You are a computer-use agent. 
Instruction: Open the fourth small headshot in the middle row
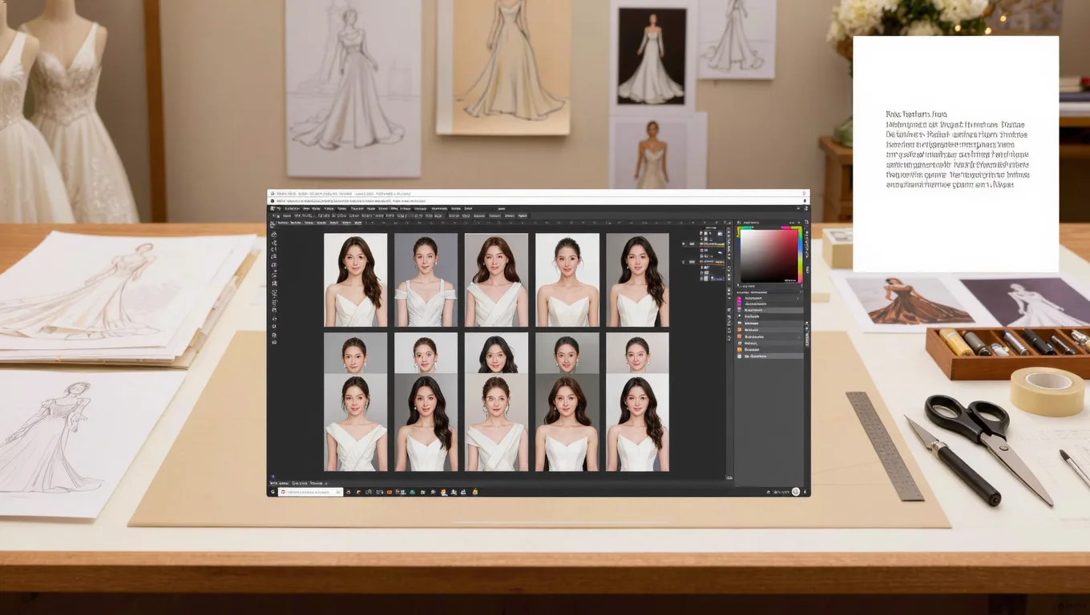(567, 353)
